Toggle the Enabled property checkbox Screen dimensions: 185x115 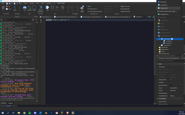tap(171, 82)
